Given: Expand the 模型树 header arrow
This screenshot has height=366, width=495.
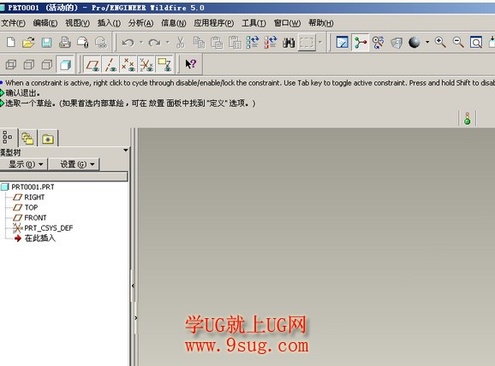Looking at the screenshot, I should pos(126,151).
